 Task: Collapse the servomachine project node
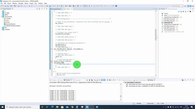coord(2,17)
